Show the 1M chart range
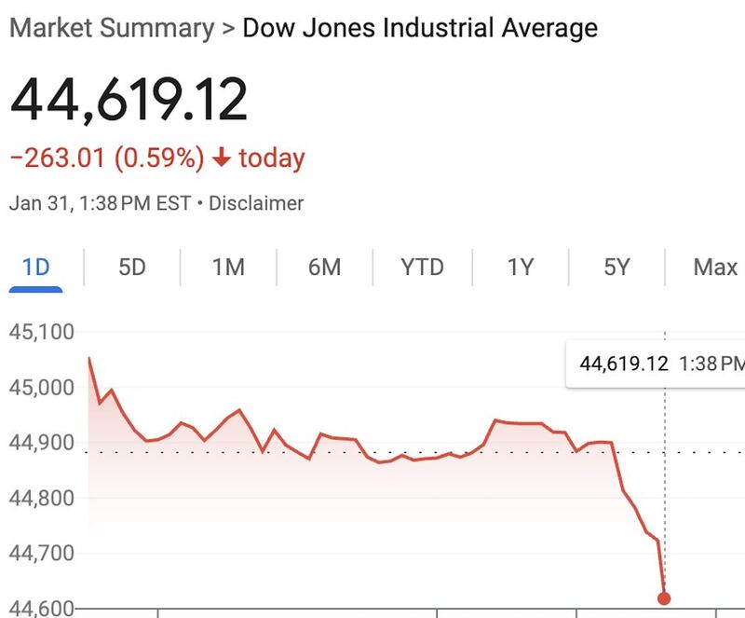The height and width of the screenshot is (618, 745). (228, 268)
